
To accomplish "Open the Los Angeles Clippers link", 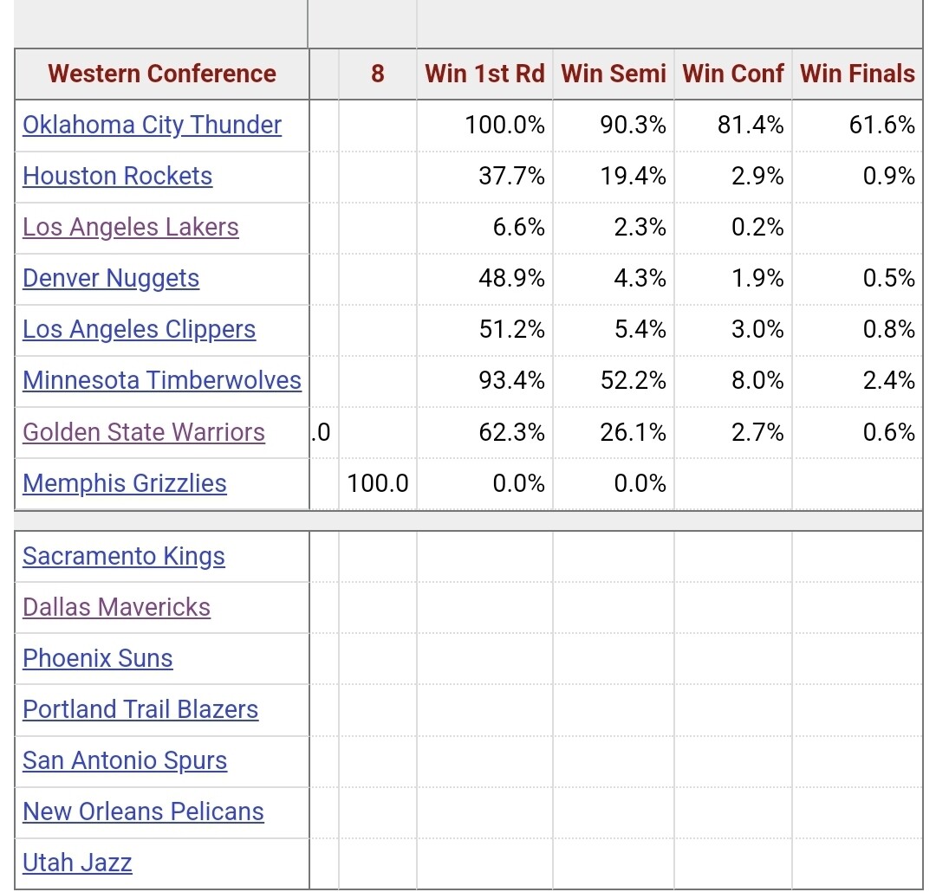I will 139,329.
